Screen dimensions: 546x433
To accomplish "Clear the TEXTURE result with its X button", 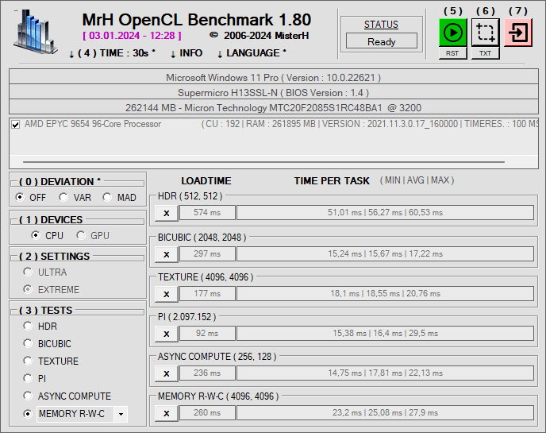I will [x=167, y=294].
